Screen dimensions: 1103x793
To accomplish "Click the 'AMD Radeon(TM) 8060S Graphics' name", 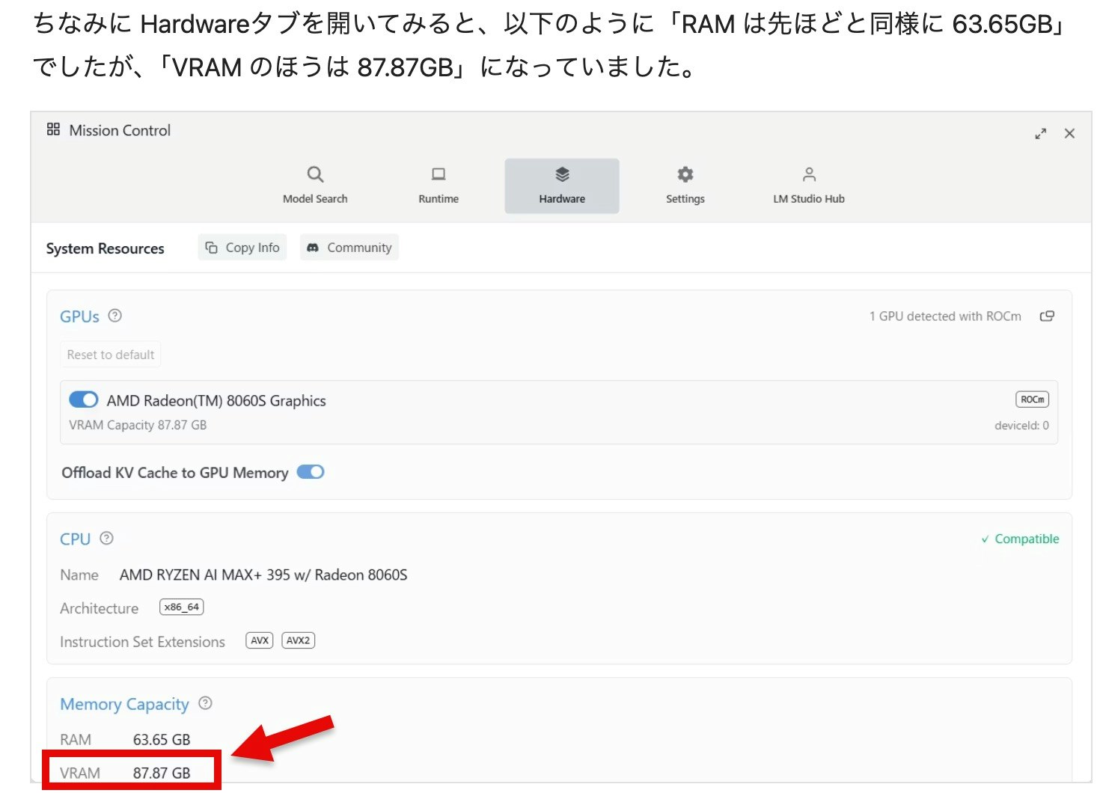I will click(216, 400).
